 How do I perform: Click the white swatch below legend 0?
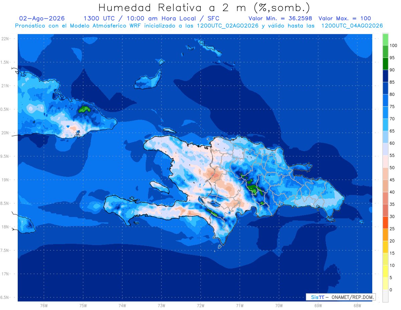(385, 296)
